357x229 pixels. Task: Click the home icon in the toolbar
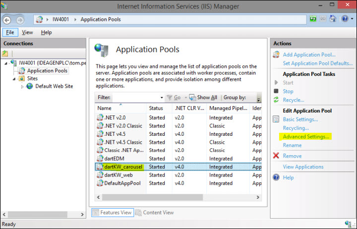tap(333, 19)
